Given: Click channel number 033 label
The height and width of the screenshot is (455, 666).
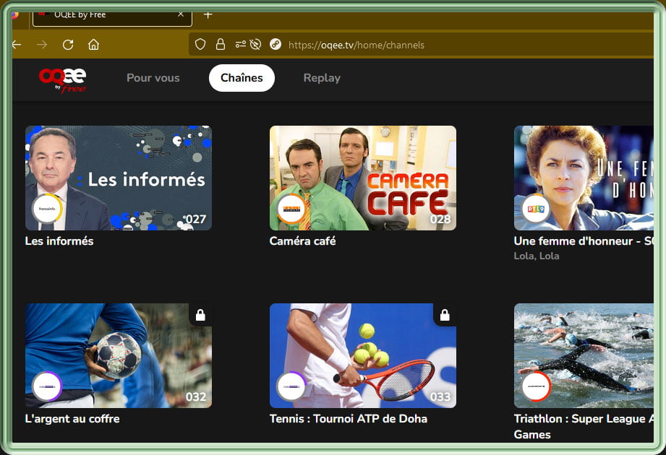Looking at the screenshot, I should point(440,397).
